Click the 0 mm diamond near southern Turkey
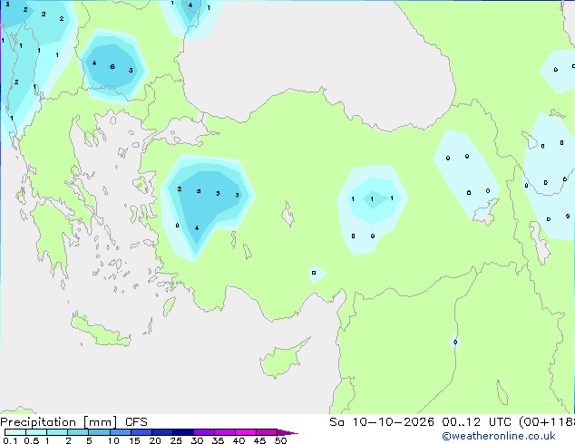 [x=314, y=273]
